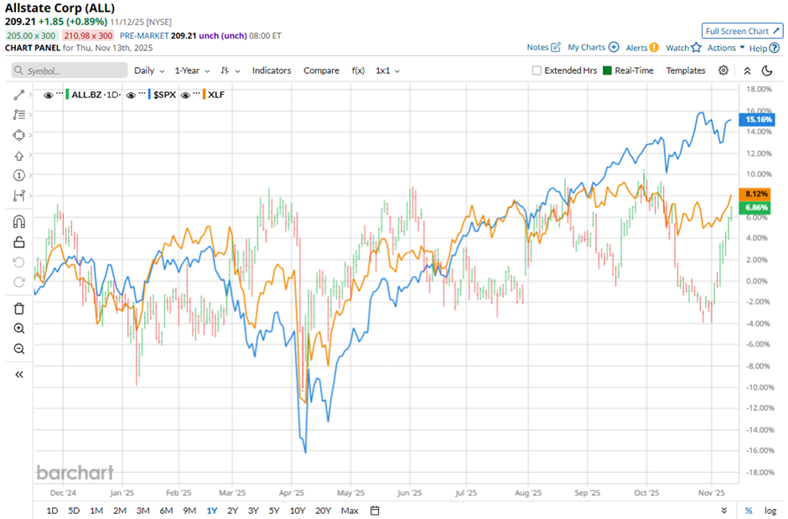This screenshot has height=519, width=788.
Task: Click the Notes edit icon
Action: 555,47
